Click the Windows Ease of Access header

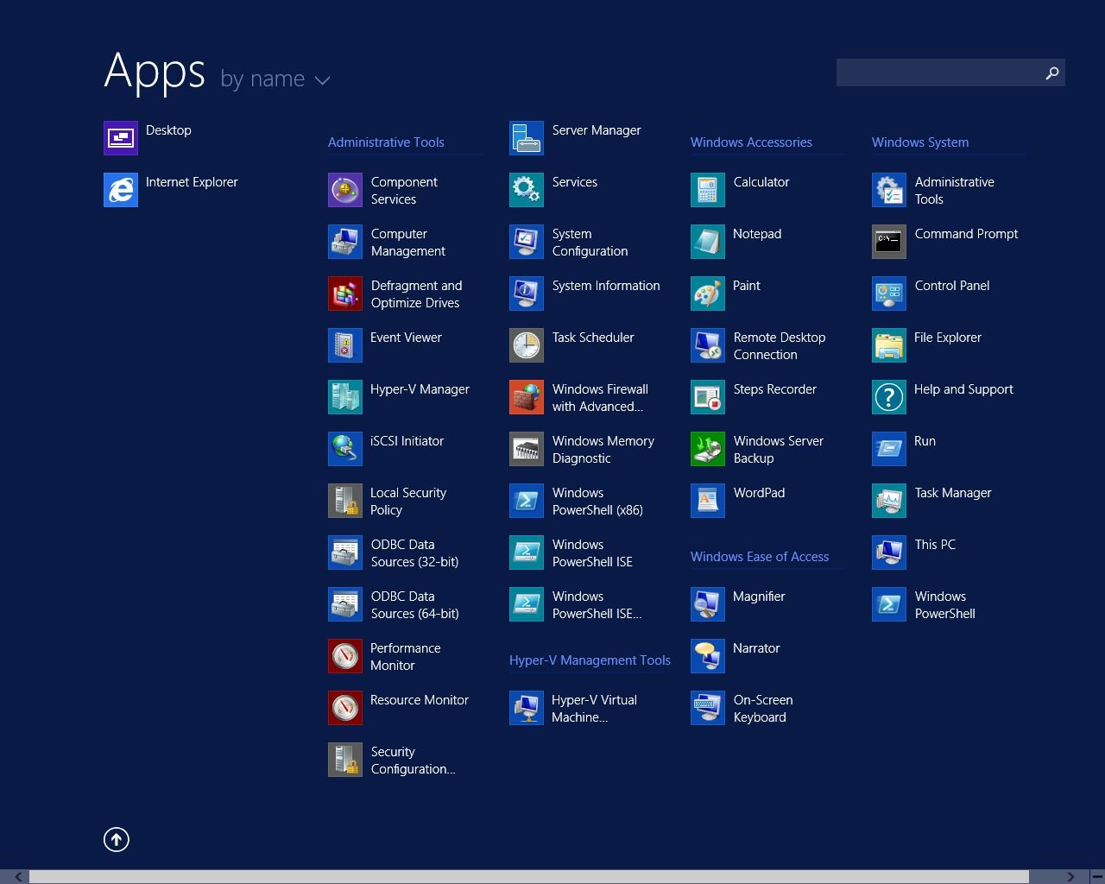tap(760, 557)
